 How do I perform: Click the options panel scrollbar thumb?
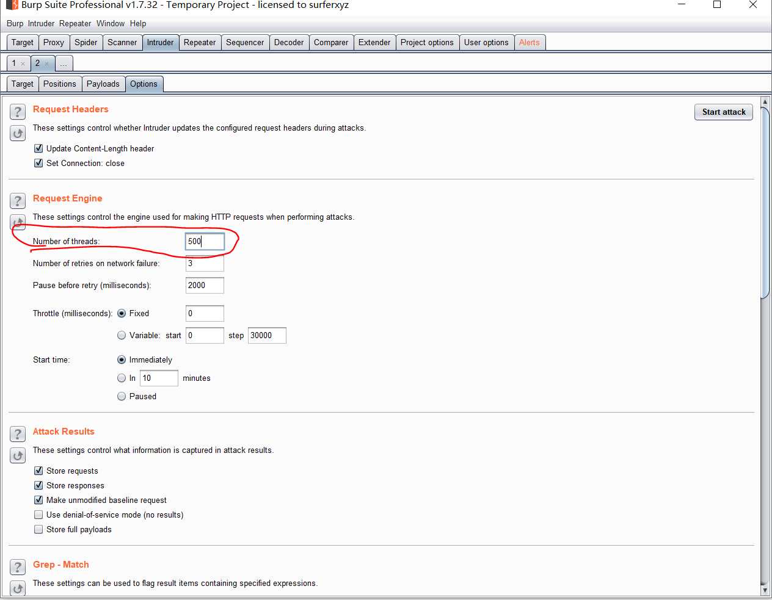pos(765,203)
